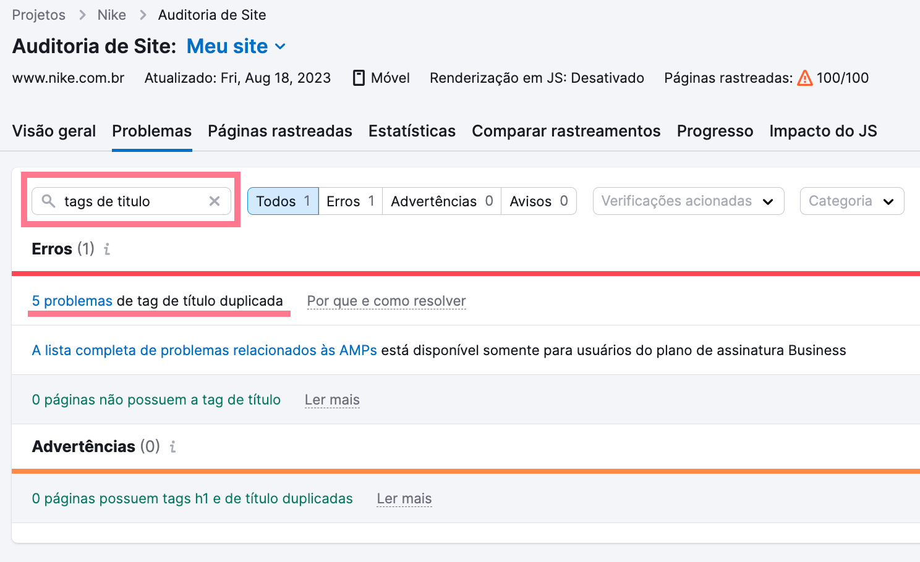Click the warning triangle near 100/100
The image size is (920, 562).
pos(805,78)
